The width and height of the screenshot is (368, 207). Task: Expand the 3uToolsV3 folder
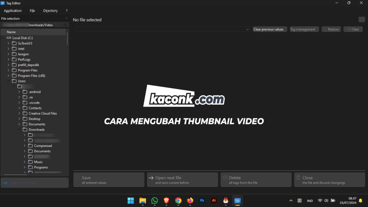(9, 43)
